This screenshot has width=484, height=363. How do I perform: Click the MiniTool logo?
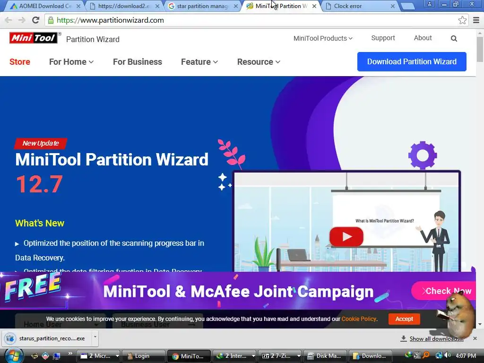click(x=34, y=38)
